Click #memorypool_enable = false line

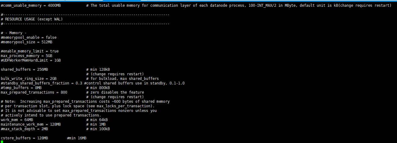pyautogui.click(x=29, y=38)
